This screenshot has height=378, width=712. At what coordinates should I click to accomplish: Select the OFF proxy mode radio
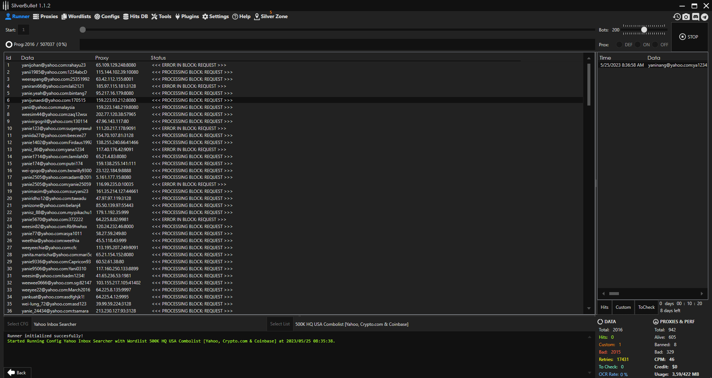click(655, 44)
